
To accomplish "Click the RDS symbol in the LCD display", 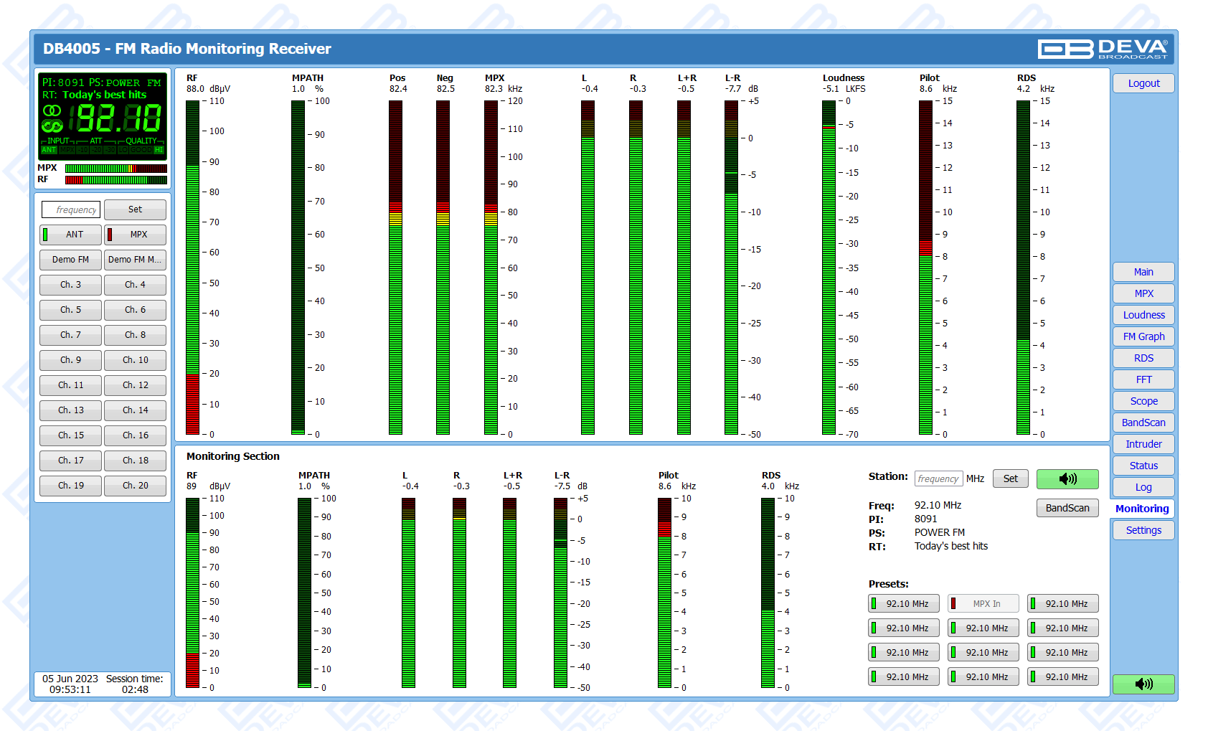I will tap(52, 126).
